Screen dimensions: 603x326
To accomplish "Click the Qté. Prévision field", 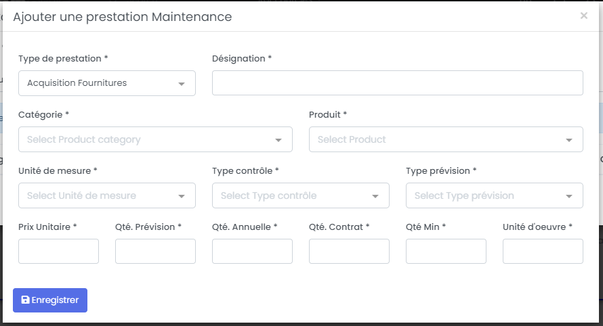I will point(155,251).
